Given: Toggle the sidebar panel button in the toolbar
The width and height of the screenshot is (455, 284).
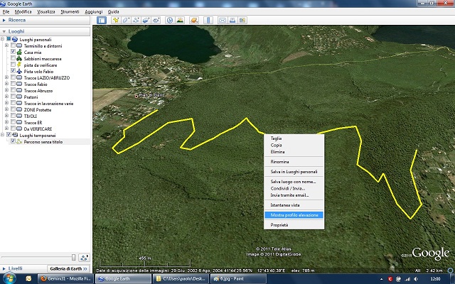Looking at the screenshot, I should 102,20.
